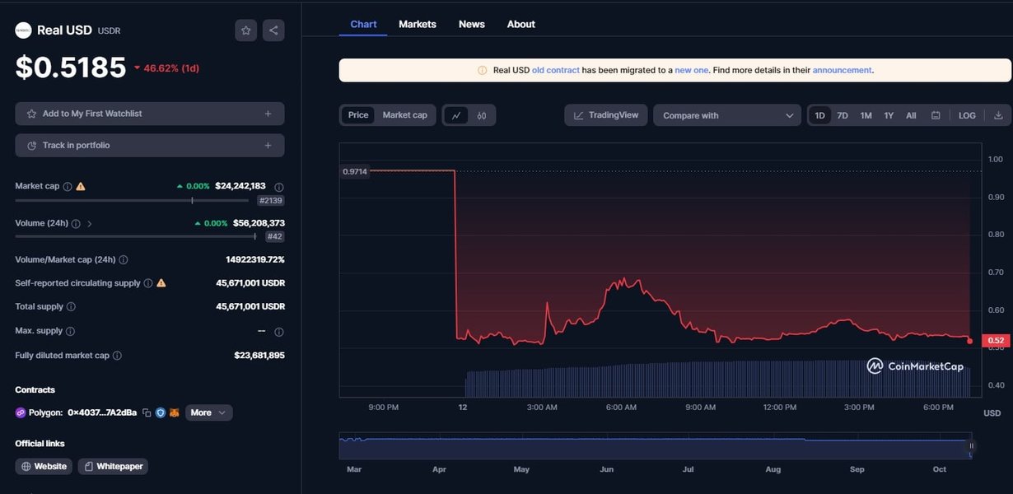Open the Compare with dropdown
This screenshot has height=494, width=1013.
click(727, 115)
